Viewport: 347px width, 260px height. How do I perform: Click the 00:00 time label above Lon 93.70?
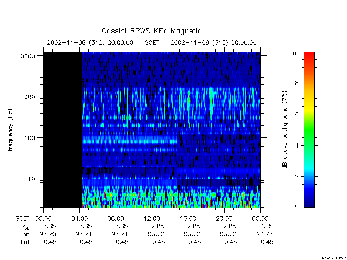[x=43, y=219]
